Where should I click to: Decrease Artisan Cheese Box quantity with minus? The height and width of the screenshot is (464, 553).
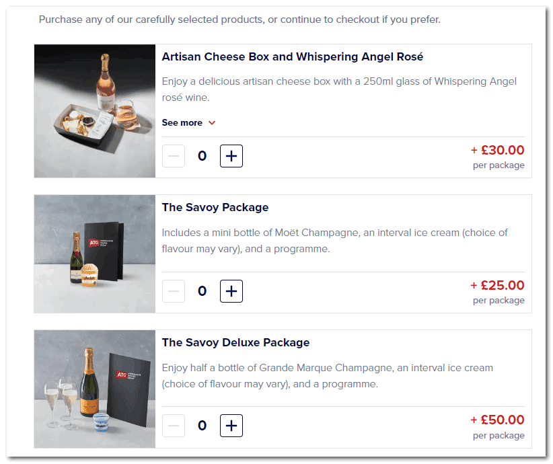click(x=174, y=156)
